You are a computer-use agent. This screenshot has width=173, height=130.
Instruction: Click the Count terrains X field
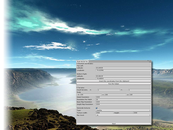[109, 90]
